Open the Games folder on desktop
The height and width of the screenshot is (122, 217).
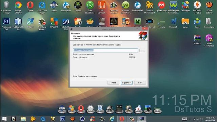pos(185,23)
